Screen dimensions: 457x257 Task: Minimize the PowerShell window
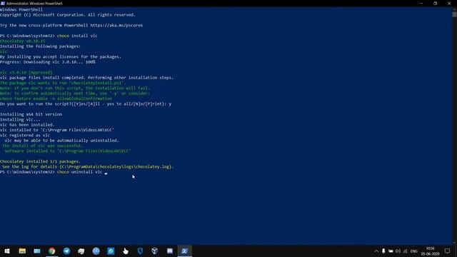click(x=421, y=3)
